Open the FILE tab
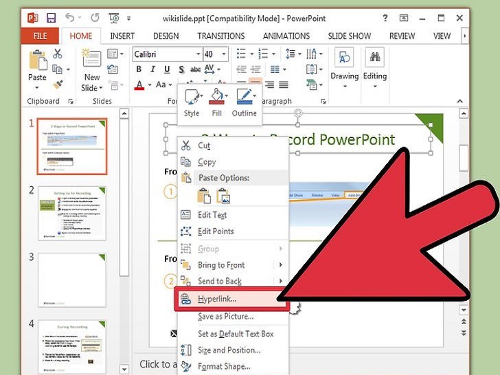This screenshot has width=500, height=375. [40, 36]
